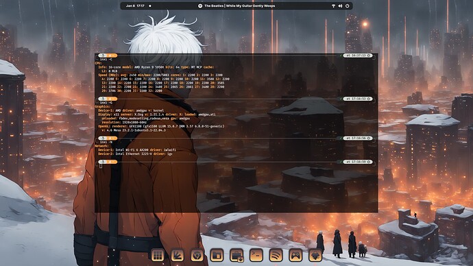Click the Wi-Fi icon in top bar
The height and width of the screenshot is (266, 473).
333,5
